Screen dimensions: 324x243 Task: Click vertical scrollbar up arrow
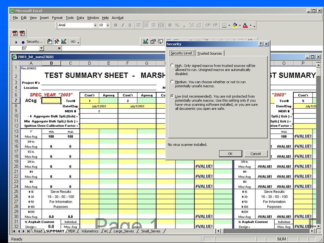pos(318,65)
